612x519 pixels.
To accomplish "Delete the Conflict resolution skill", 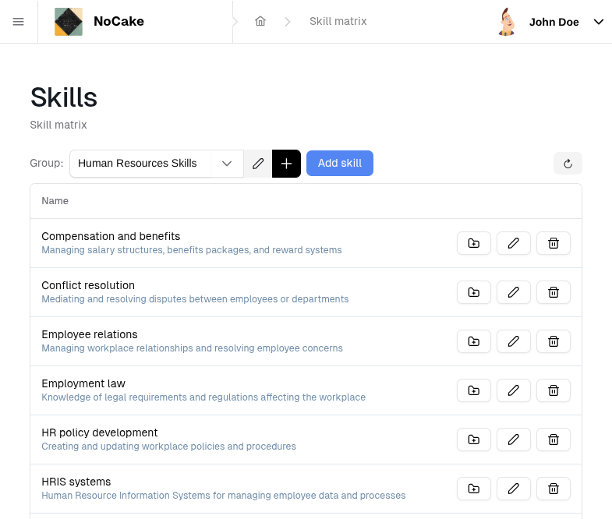I will (x=554, y=292).
